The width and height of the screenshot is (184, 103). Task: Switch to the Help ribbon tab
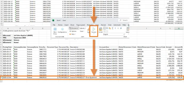[124, 25]
